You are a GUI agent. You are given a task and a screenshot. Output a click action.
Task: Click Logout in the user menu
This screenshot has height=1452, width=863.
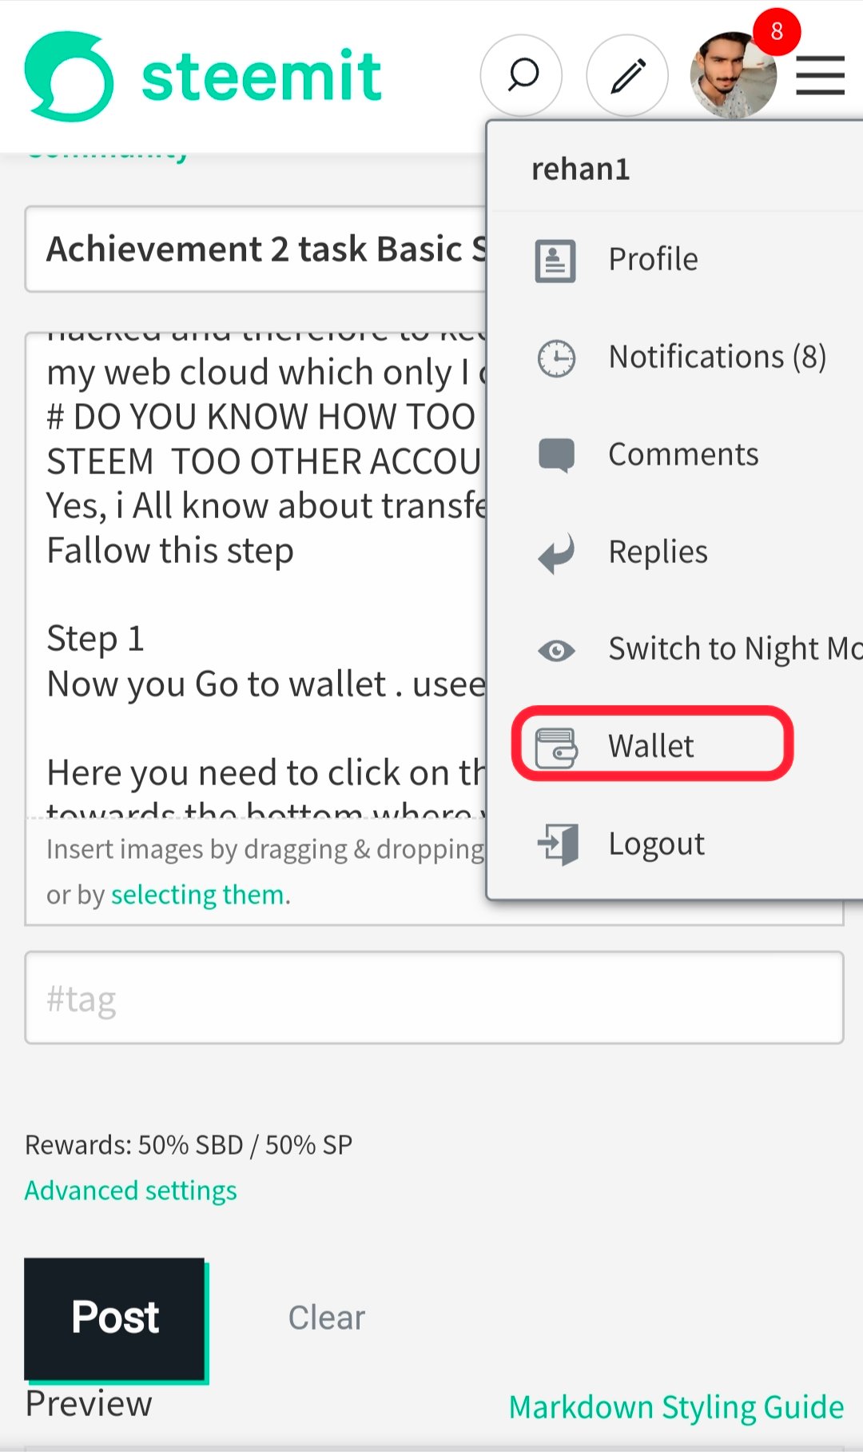(x=655, y=844)
